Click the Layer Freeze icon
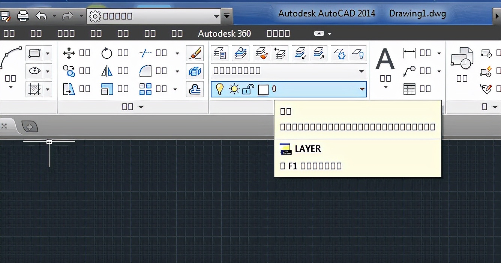The height and width of the screenshot is (263, 501). click(340, 53)
